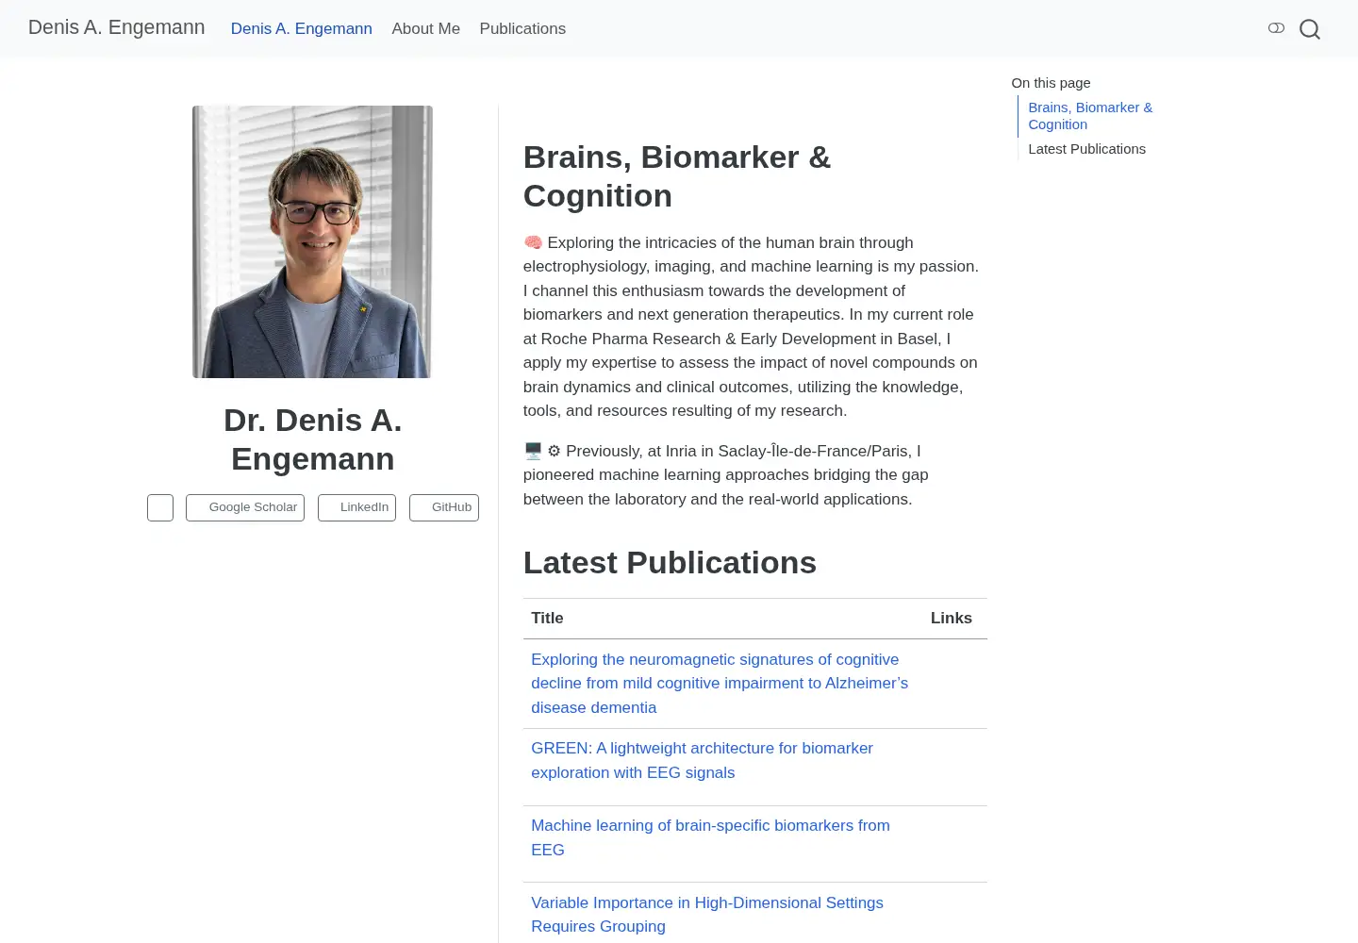Toggle dark mode switch in navbar
The width and height of the screenshot is (1358, 943).
[x=1276, y=28]
